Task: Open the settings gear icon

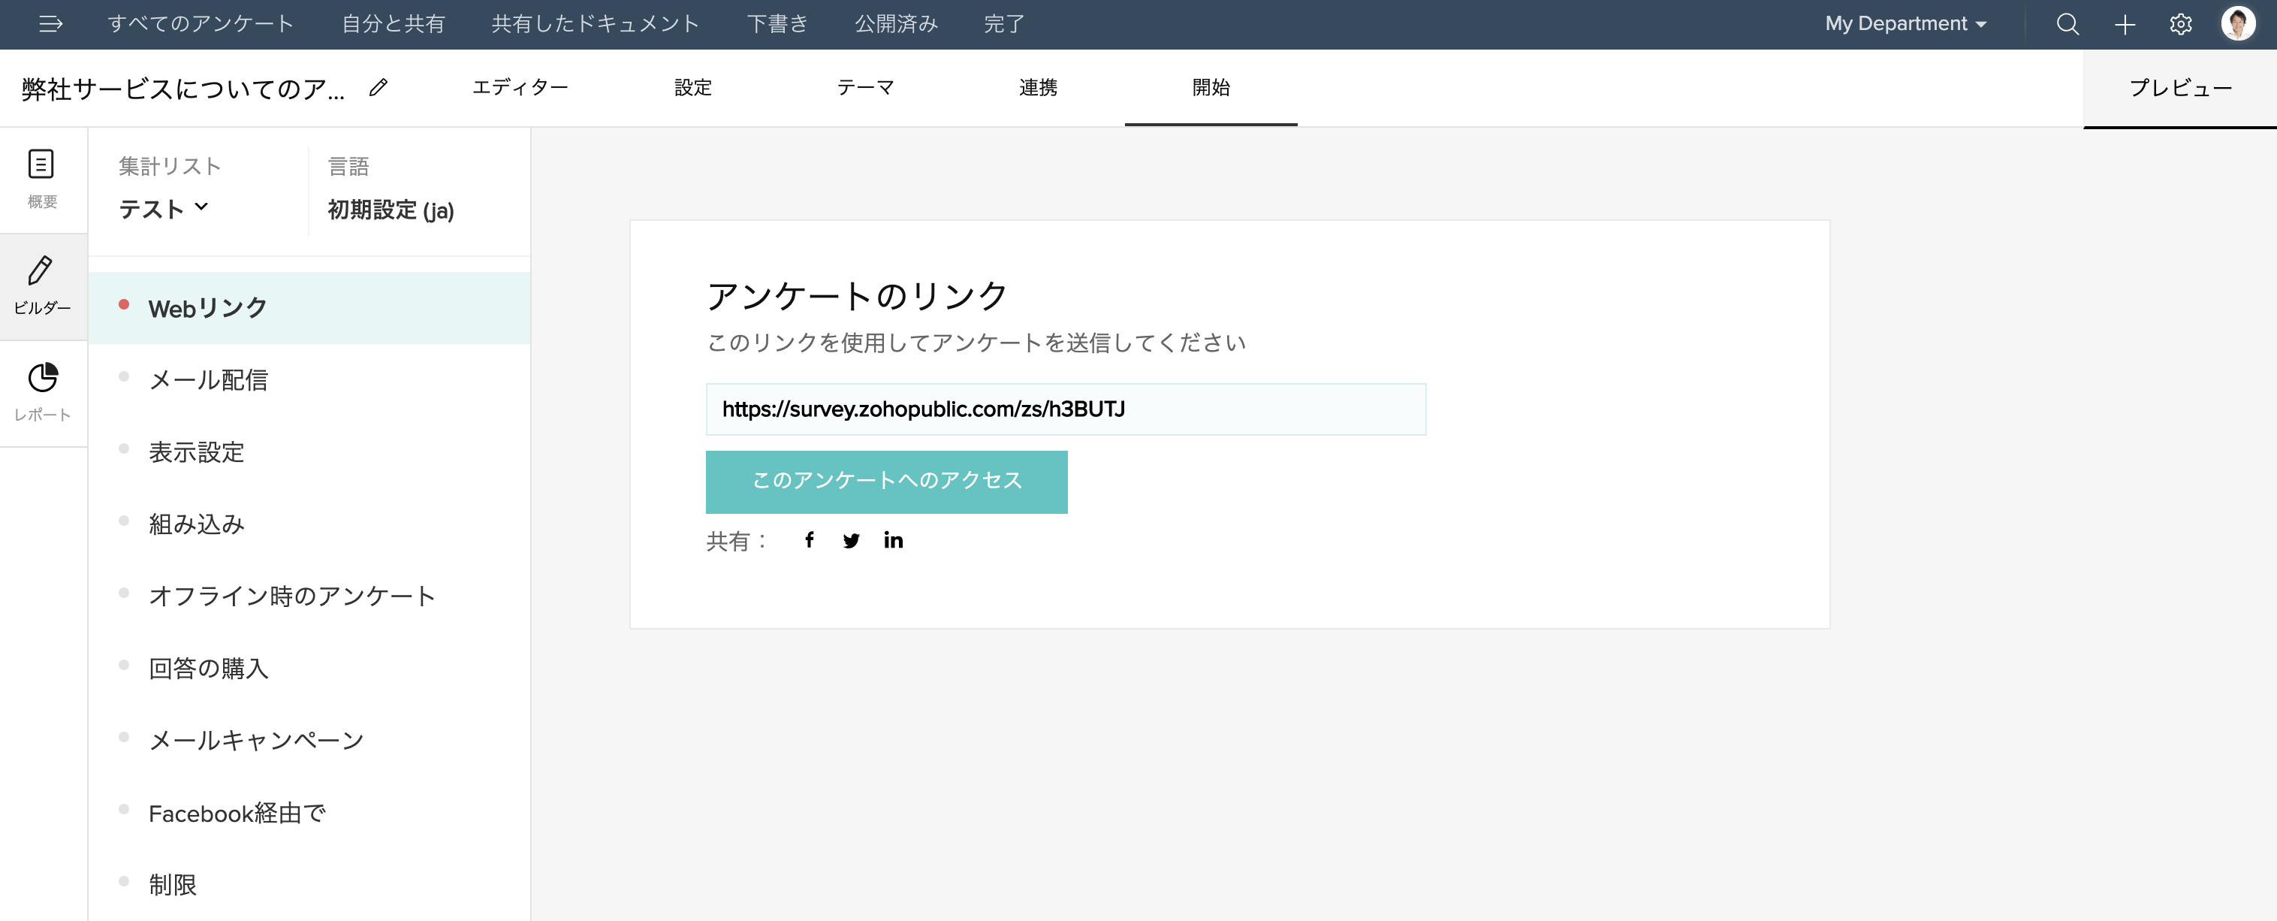Action: click(x=2181, y=24)
